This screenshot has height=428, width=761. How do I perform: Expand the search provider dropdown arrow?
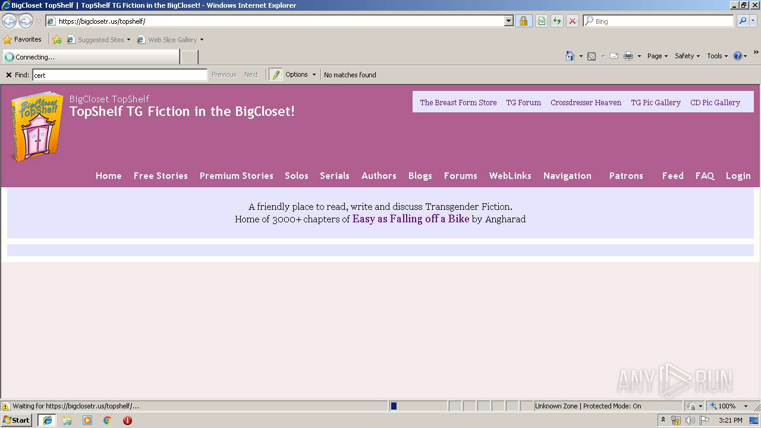click(754, 21)
